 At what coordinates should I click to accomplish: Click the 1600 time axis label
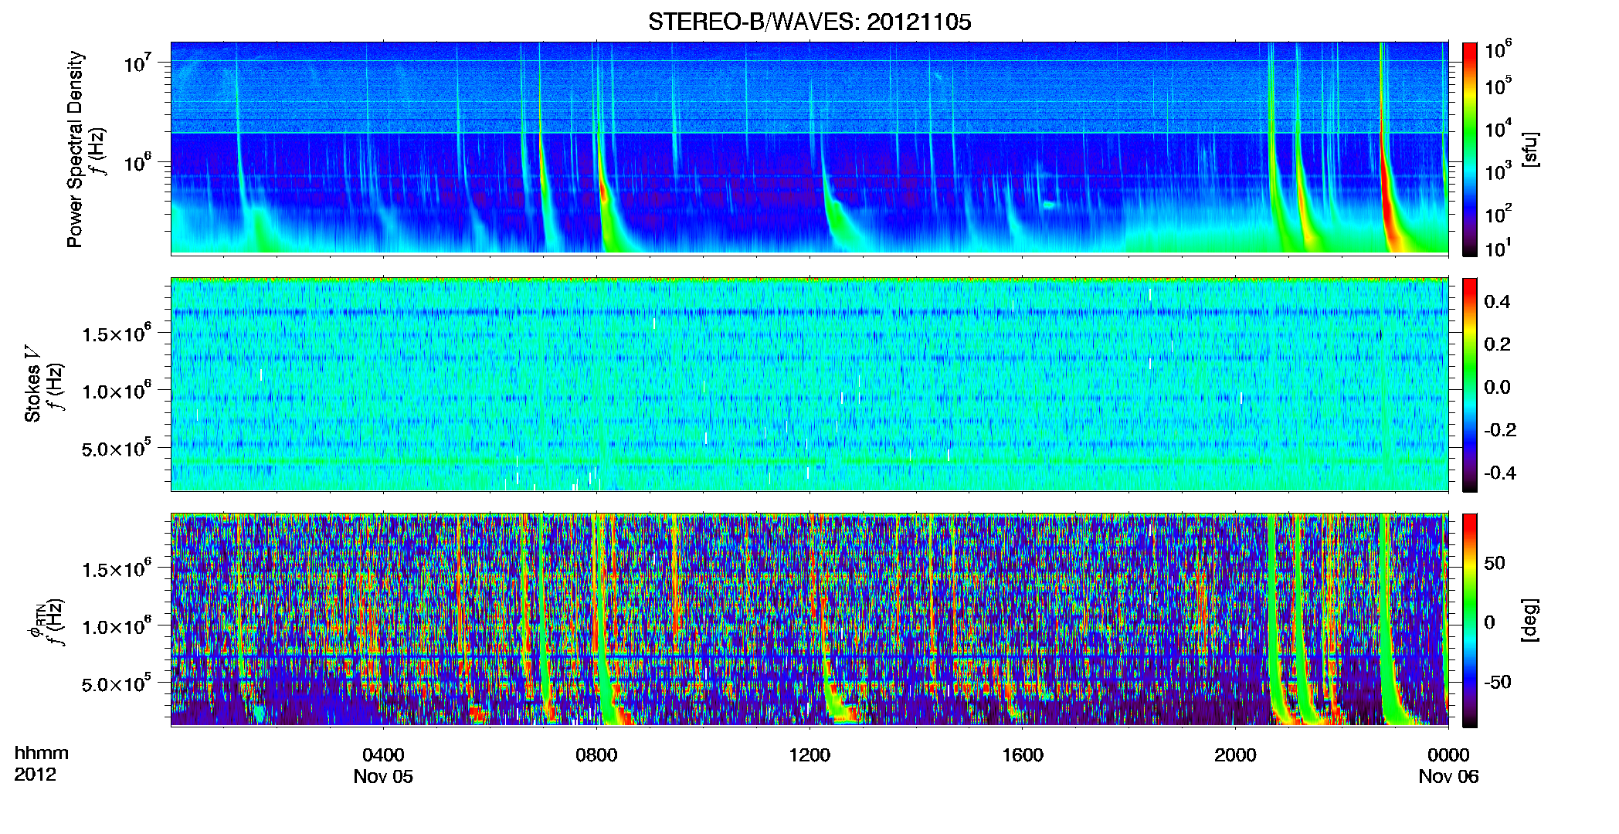(1023, 755)
